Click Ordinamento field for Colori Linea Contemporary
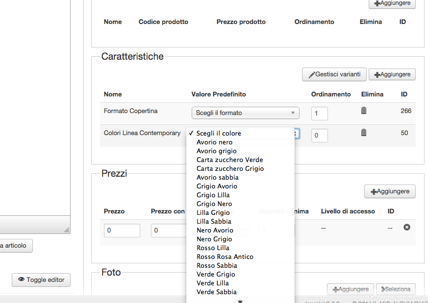Image resolution: width=428 pixels, height=303 pixels. (x=319, y=135)
